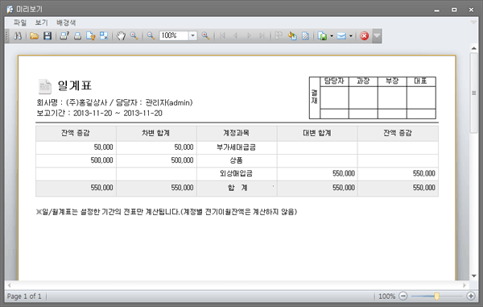The height and width of the screenshot is (307, 483).
Task: Expand the 100% zoom dropdown arrow
Action: (192, 35)
